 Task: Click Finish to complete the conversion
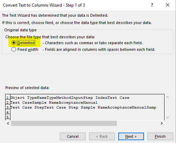(160, 136)
